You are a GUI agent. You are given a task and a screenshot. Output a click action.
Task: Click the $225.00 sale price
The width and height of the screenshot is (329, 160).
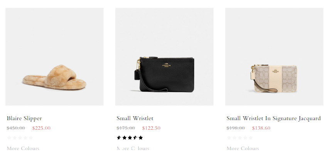click(41, 128)
